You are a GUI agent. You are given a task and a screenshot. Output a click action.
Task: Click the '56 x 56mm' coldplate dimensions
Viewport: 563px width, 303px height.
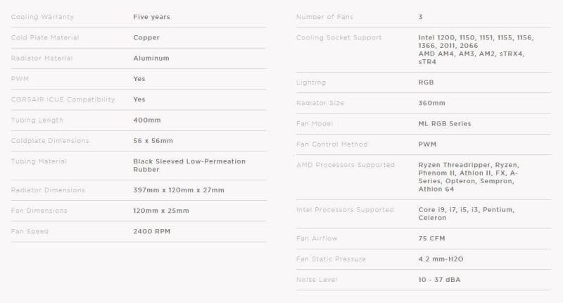tap(153, 141)
